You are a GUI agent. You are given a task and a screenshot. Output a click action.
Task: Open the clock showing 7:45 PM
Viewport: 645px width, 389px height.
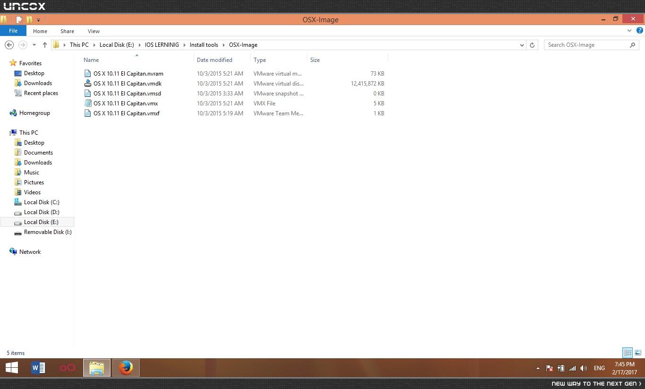pos(625,368)
